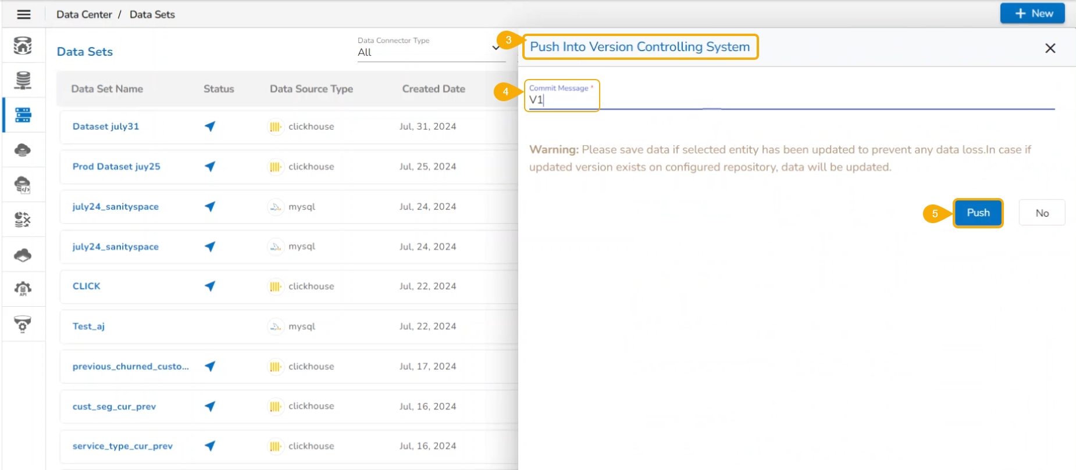This screenshot has width=1076, height=470.
Task: Click the clickhouse icon in Prod Dataset juy25 row
Action: (275, 167)
